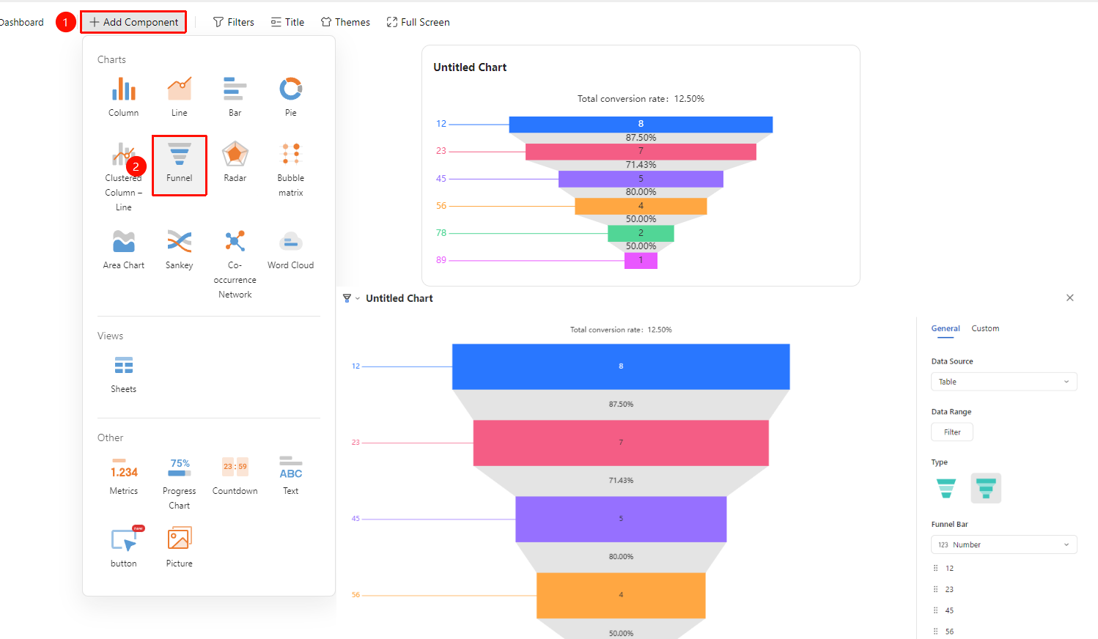Image resolution: width=1098 pixels, height=639 pixels.
Task: Switch to Full Screen mode
Action: pyautogui.click(x=419, y=22)
